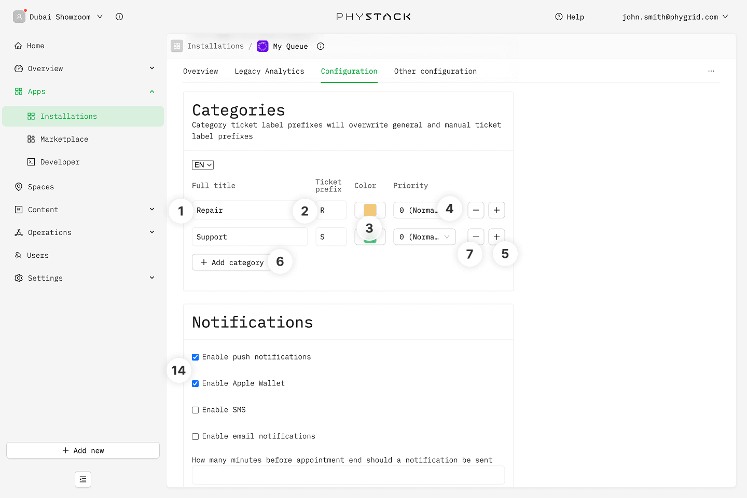
Task: Uncheck Enable Apple Wallet
Action: [196, 383]
